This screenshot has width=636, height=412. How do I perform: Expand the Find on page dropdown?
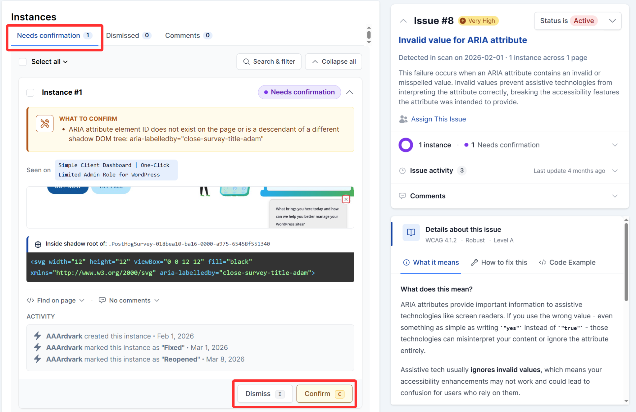point(56,300)
